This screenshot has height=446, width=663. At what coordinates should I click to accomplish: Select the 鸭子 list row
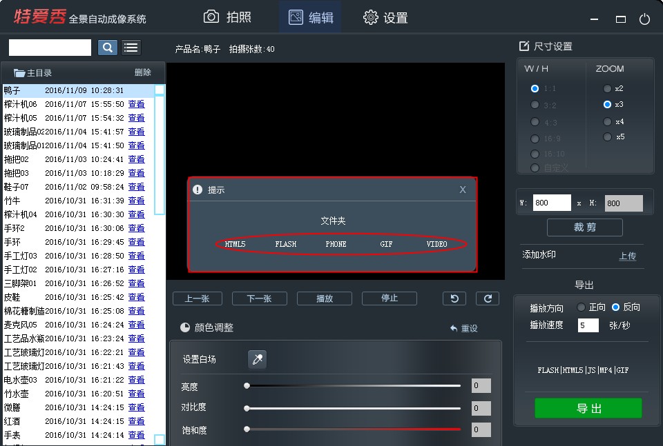[79, 90]
